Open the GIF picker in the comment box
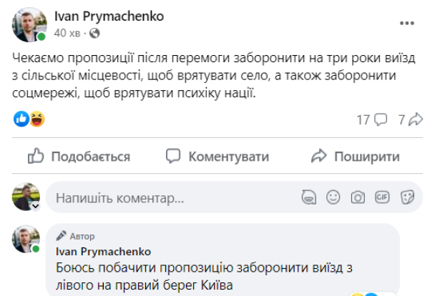The image size is (435, 296). (383, 197)
